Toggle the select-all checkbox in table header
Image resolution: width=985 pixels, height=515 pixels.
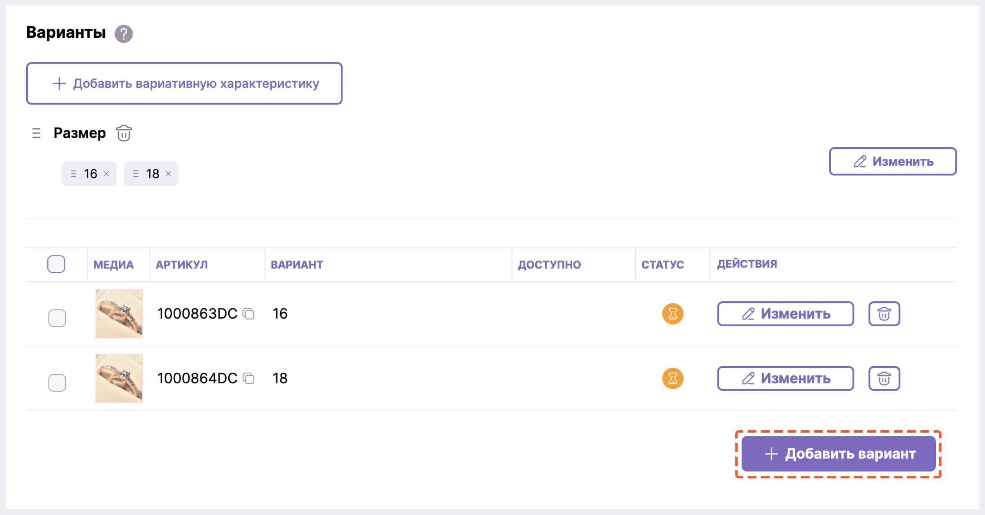(56, 264)
